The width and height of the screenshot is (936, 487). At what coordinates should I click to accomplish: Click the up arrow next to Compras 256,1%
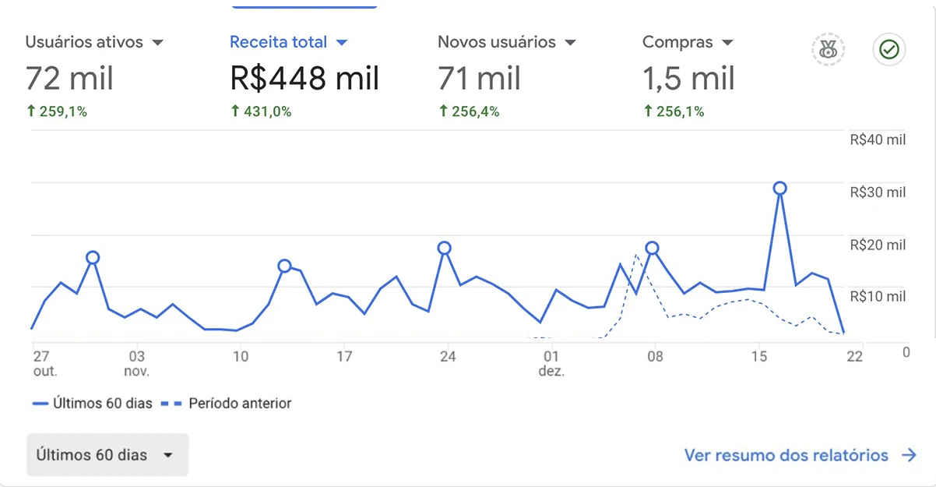[648, 111]
